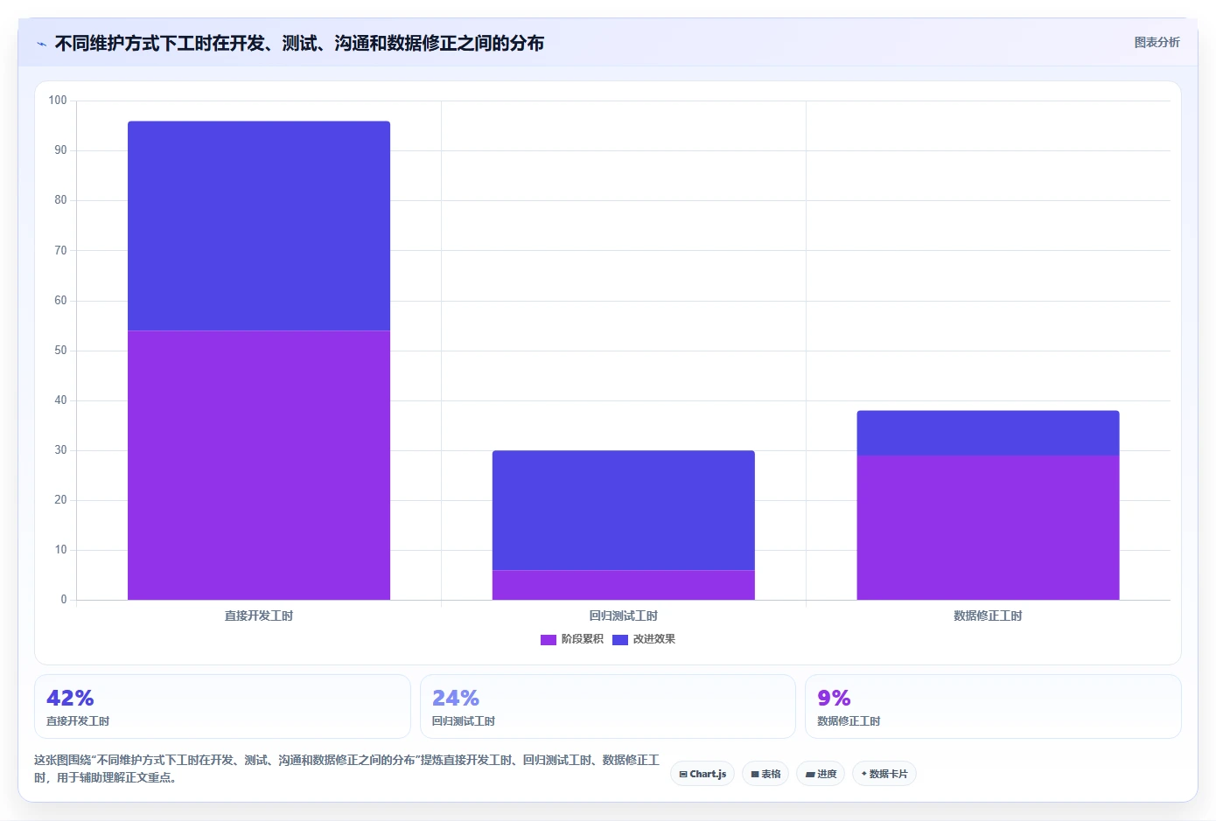
Task: Click the y-axis value 50
Action: coord(60,351)
